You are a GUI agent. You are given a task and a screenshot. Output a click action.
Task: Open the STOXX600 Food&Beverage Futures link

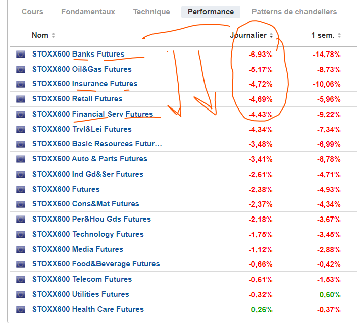(95, 264)
